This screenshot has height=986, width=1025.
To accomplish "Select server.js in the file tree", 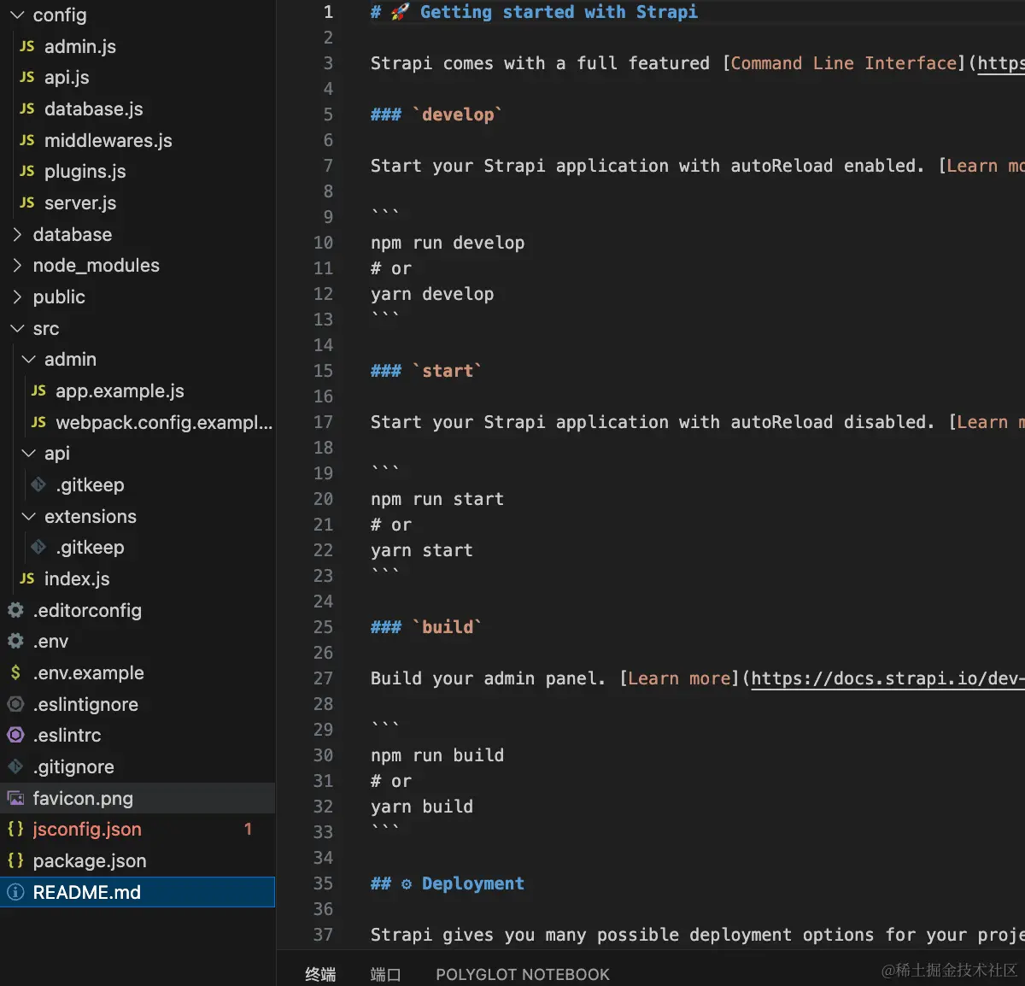I will tap(80, 203).
